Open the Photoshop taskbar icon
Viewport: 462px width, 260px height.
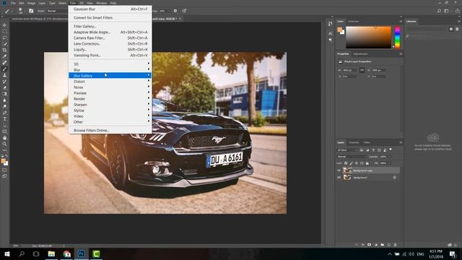(x=81, y=253)
